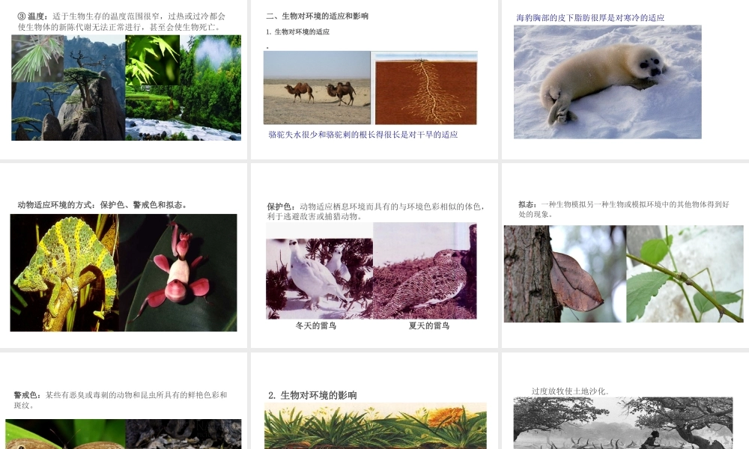This screenshot has height=449, width=749.
Task: Select caption 骆驼失水很少和骆驼刺的根长得很长是对干旱的适应
Action: tap(363, 135)
